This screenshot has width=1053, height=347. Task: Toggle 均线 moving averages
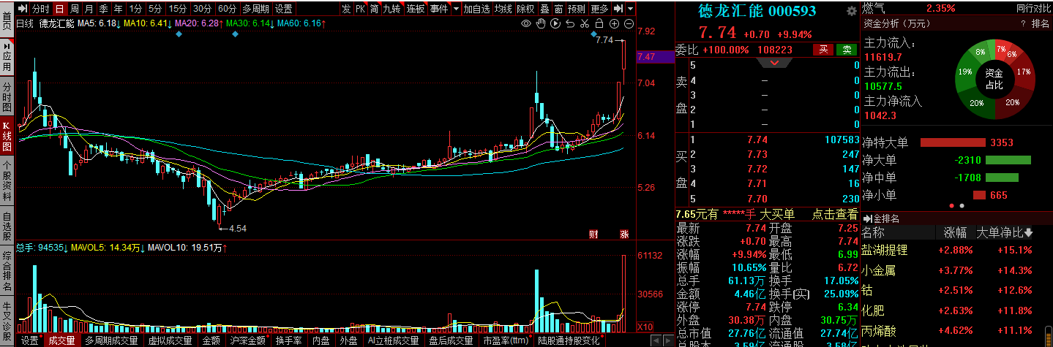tap(503, 9)
